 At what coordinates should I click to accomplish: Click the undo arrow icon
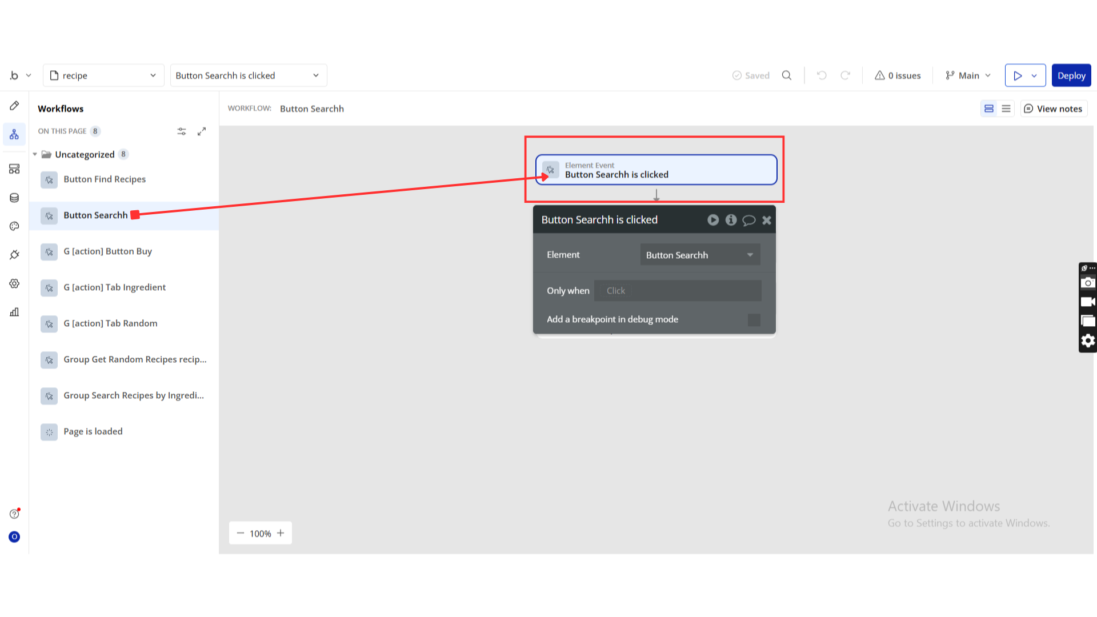click(x=822, y=75)
